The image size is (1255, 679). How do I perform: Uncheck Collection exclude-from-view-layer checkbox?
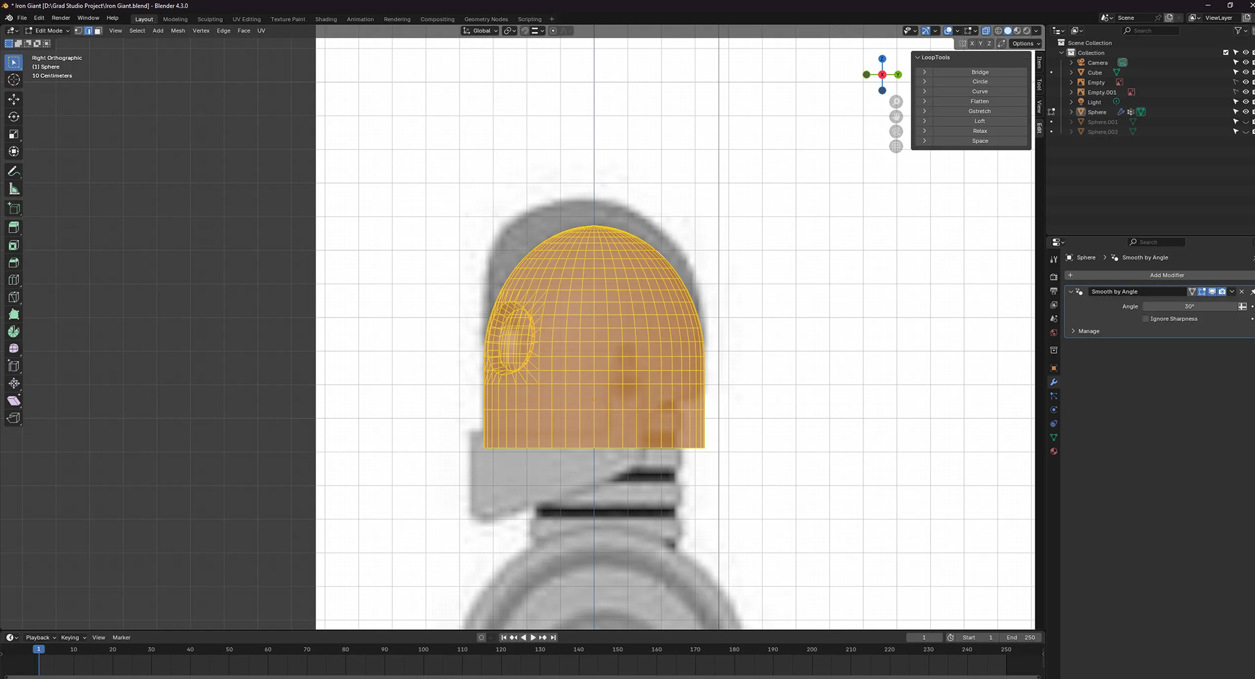pos(1226,53)
